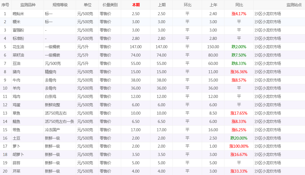Select the 活750克左右一条 grade cell
Viewport: 305px width, 175px height.
(x=59, y=122)
